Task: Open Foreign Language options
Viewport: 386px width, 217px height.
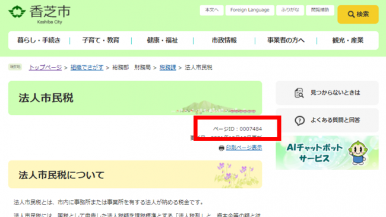Action: [249, 10]
